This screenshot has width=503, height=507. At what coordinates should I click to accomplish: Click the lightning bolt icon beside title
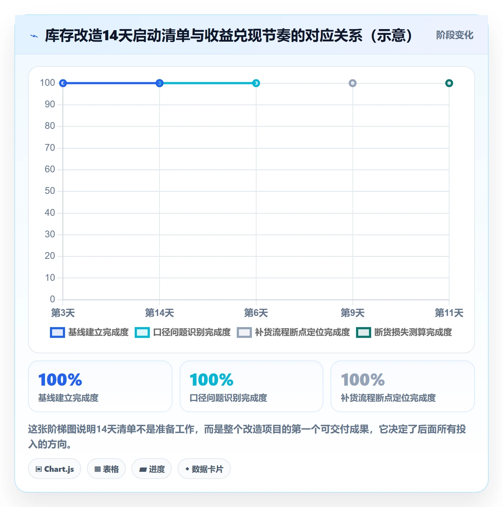tap(34, 36)
